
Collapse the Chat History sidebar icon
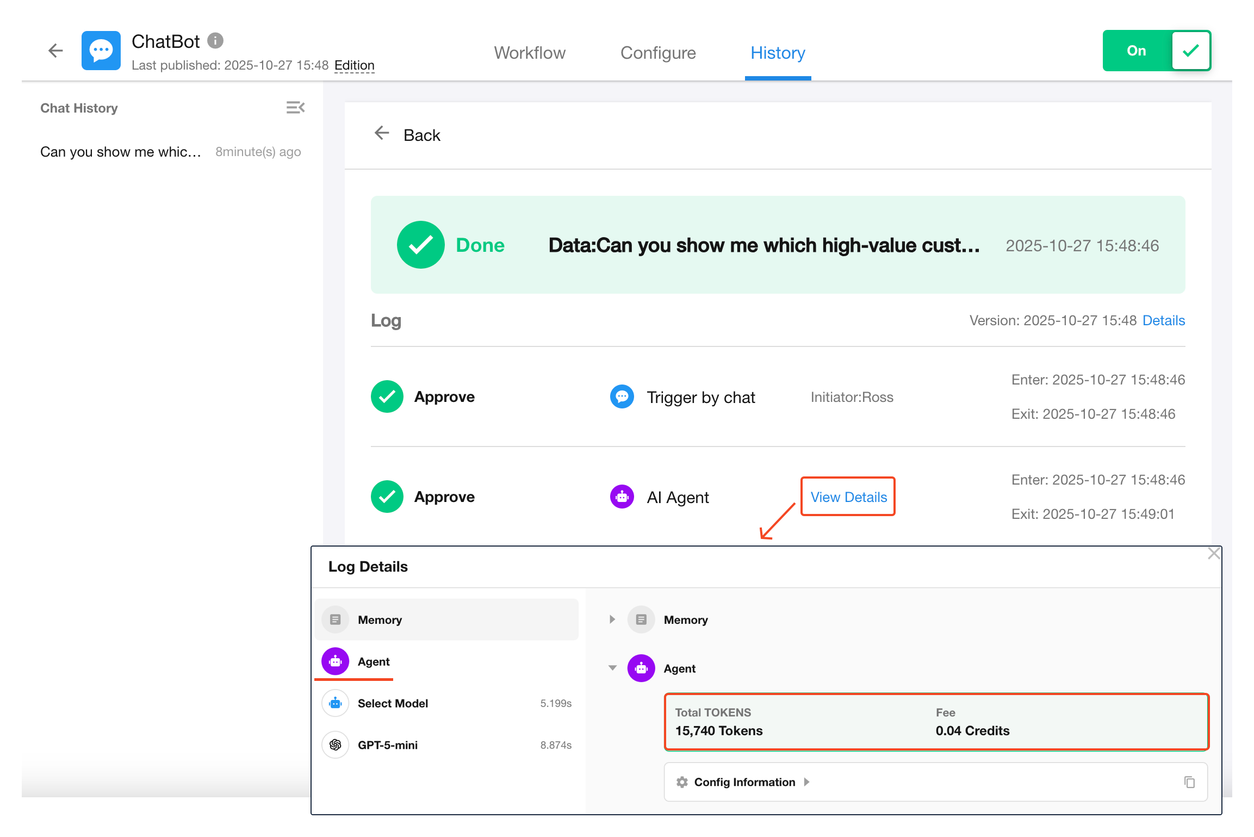coord(295,108)
